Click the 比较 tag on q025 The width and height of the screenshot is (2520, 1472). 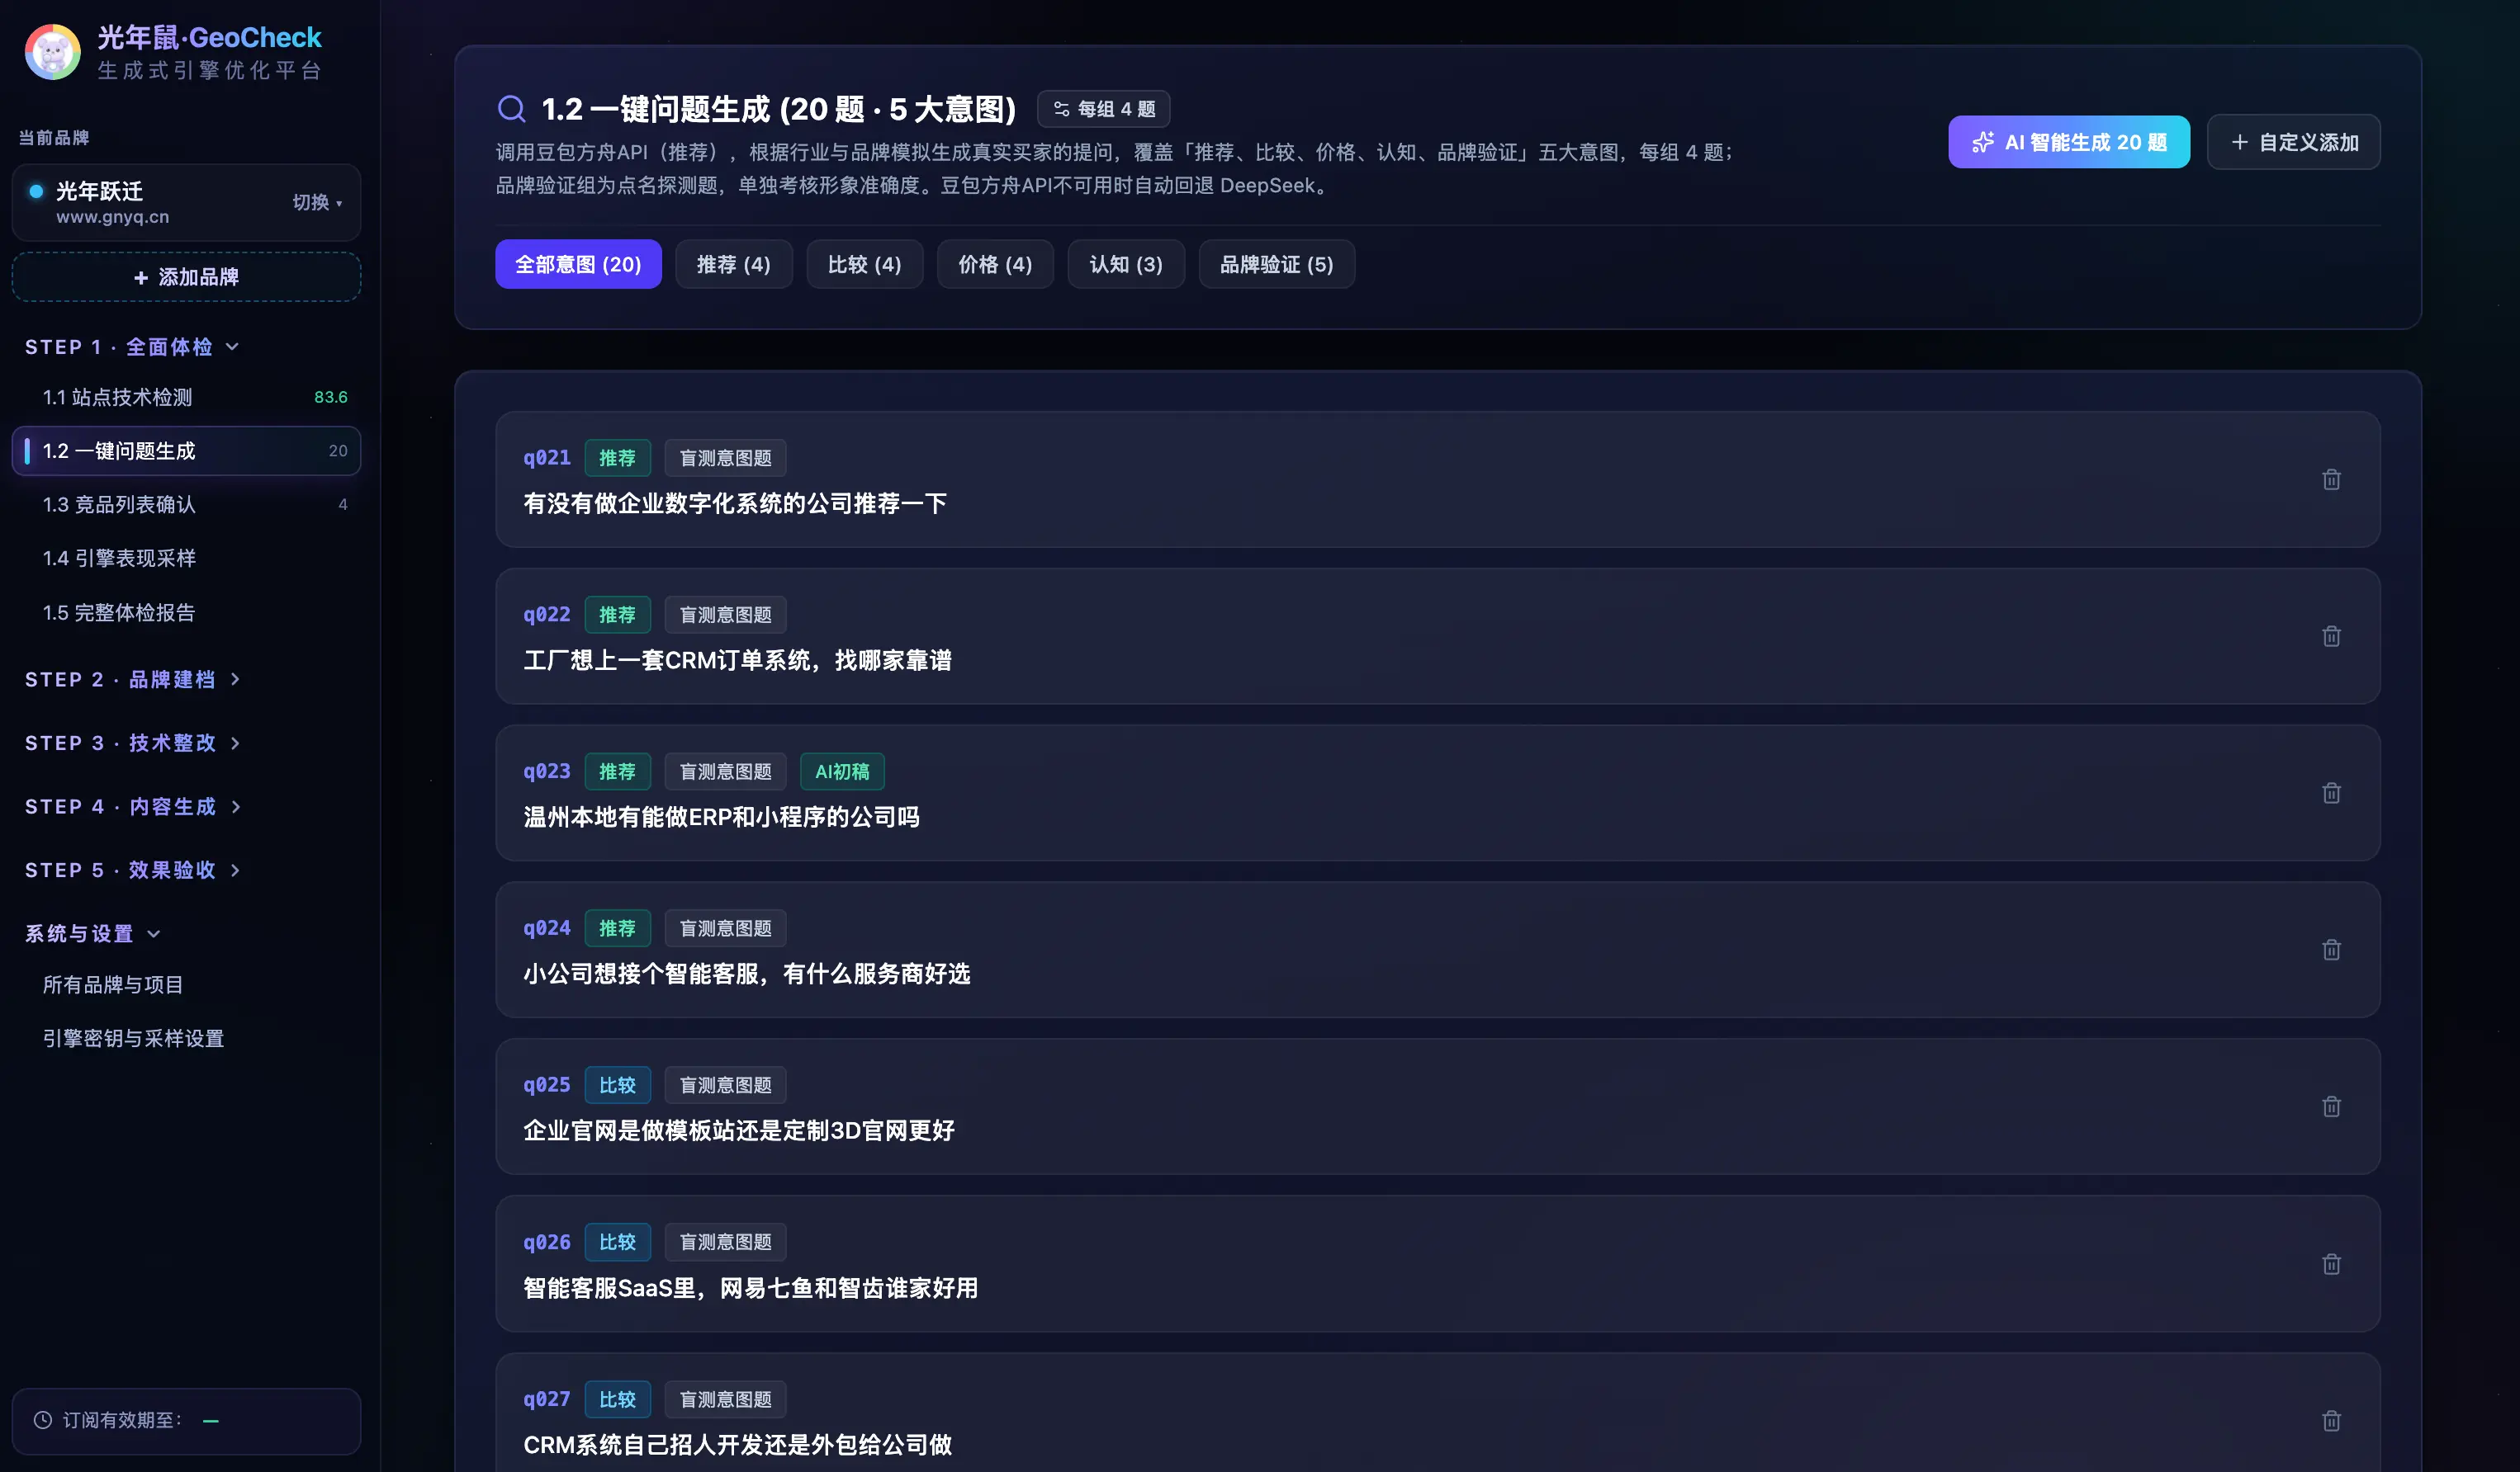(617, 1085)
